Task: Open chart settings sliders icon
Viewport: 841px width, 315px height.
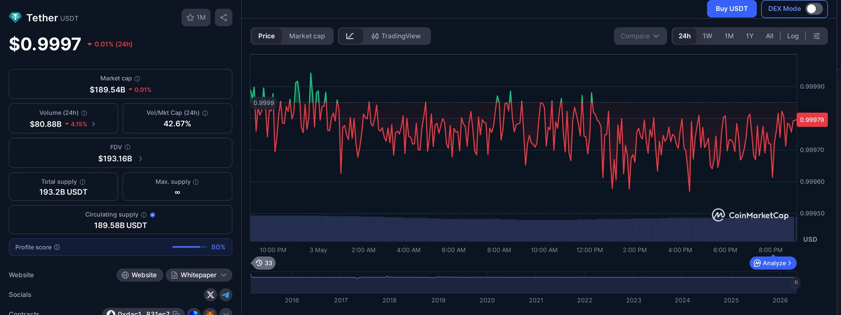Action: 816,36
